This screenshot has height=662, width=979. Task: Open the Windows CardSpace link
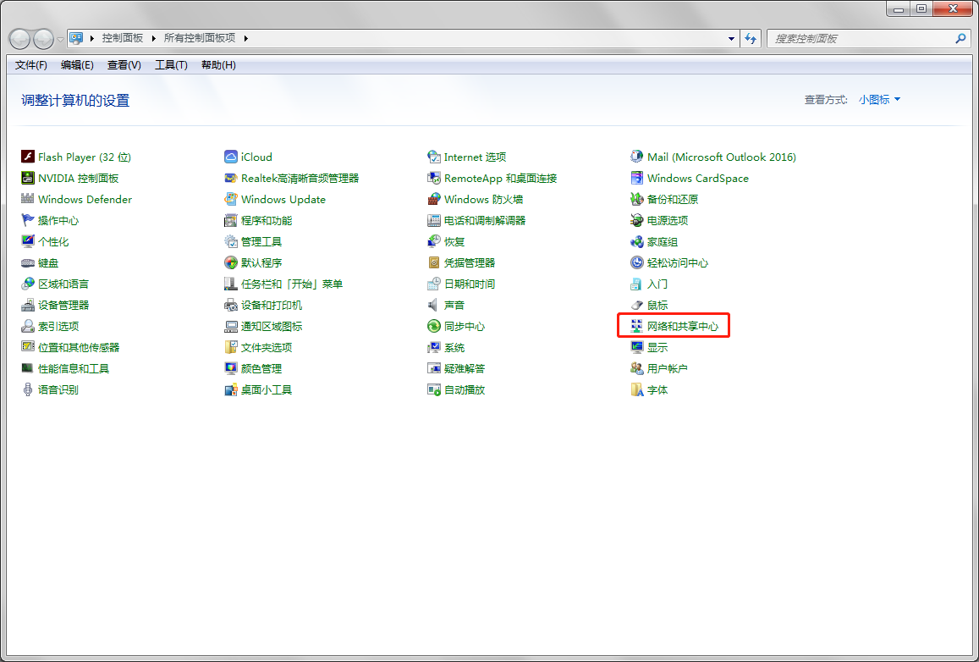tap(697, 178)
